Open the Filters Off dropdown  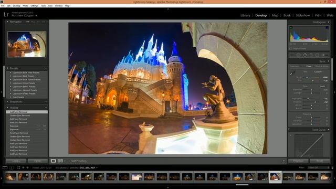pyautogui.click(x=318, y=167)
